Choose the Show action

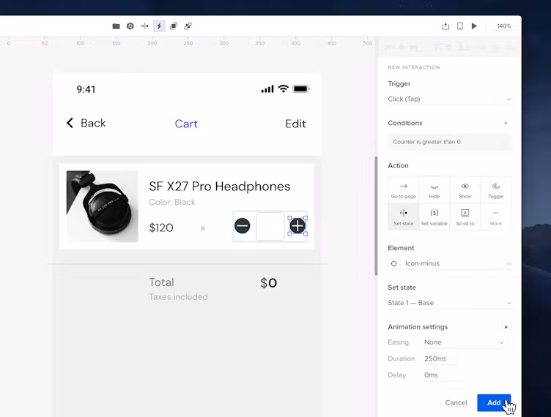465,190
